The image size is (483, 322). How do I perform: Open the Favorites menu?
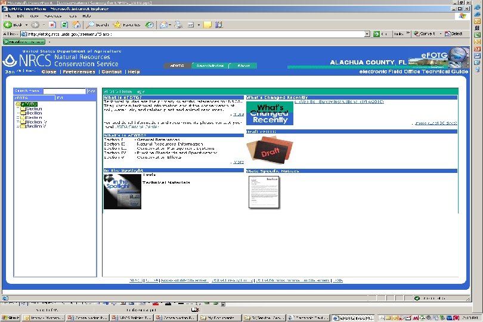(53, 16)
